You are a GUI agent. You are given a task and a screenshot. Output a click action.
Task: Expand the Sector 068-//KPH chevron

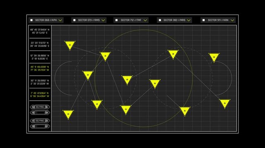pos(60,20)
